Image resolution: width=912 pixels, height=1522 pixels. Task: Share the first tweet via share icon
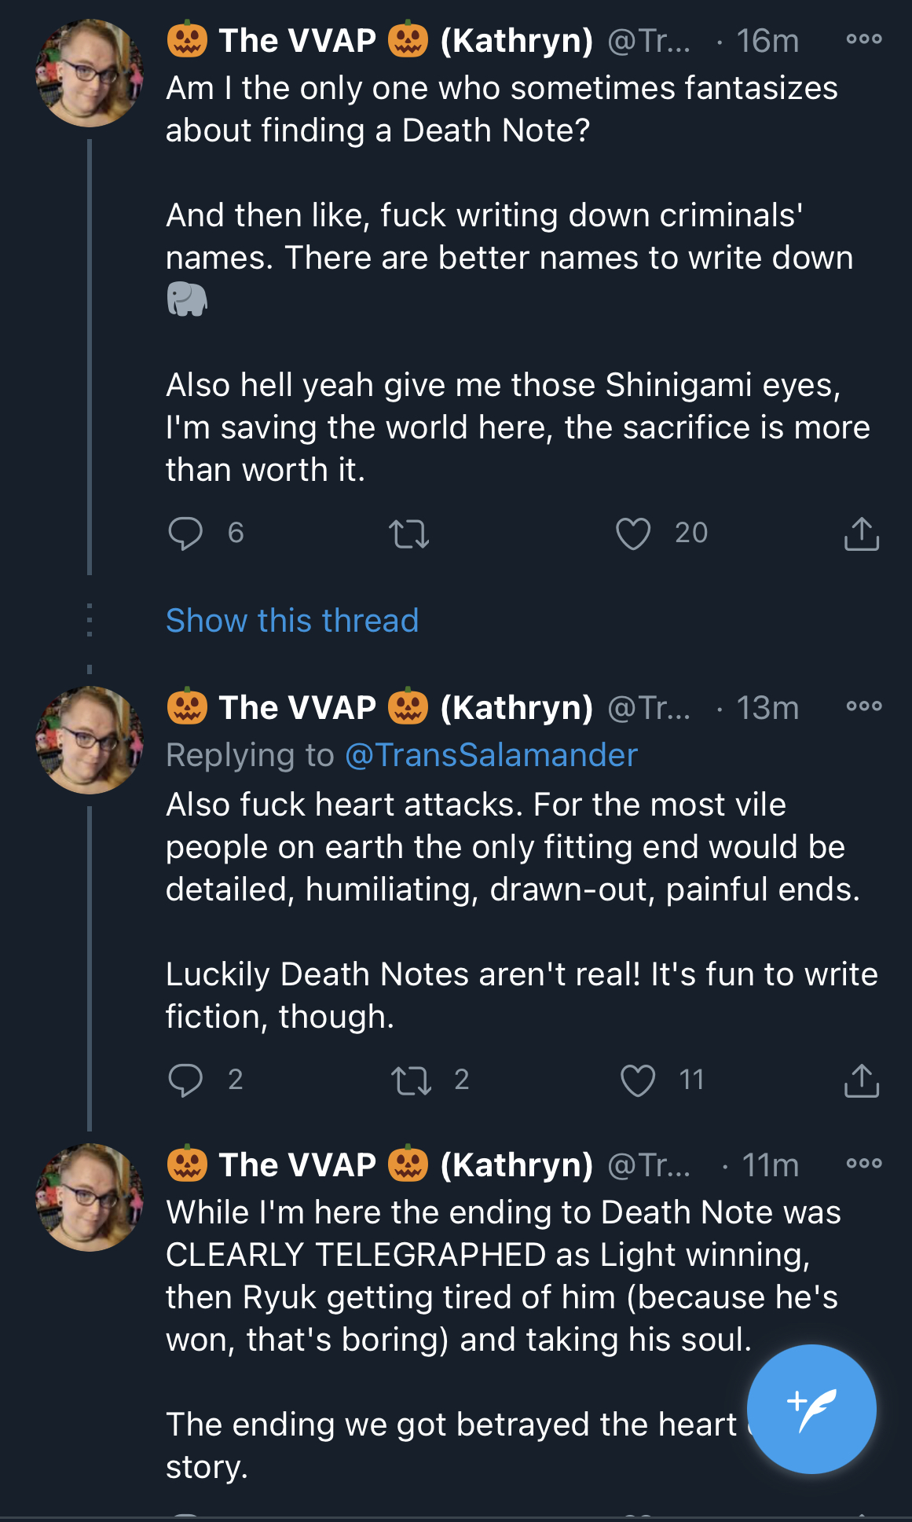point(862,534)
